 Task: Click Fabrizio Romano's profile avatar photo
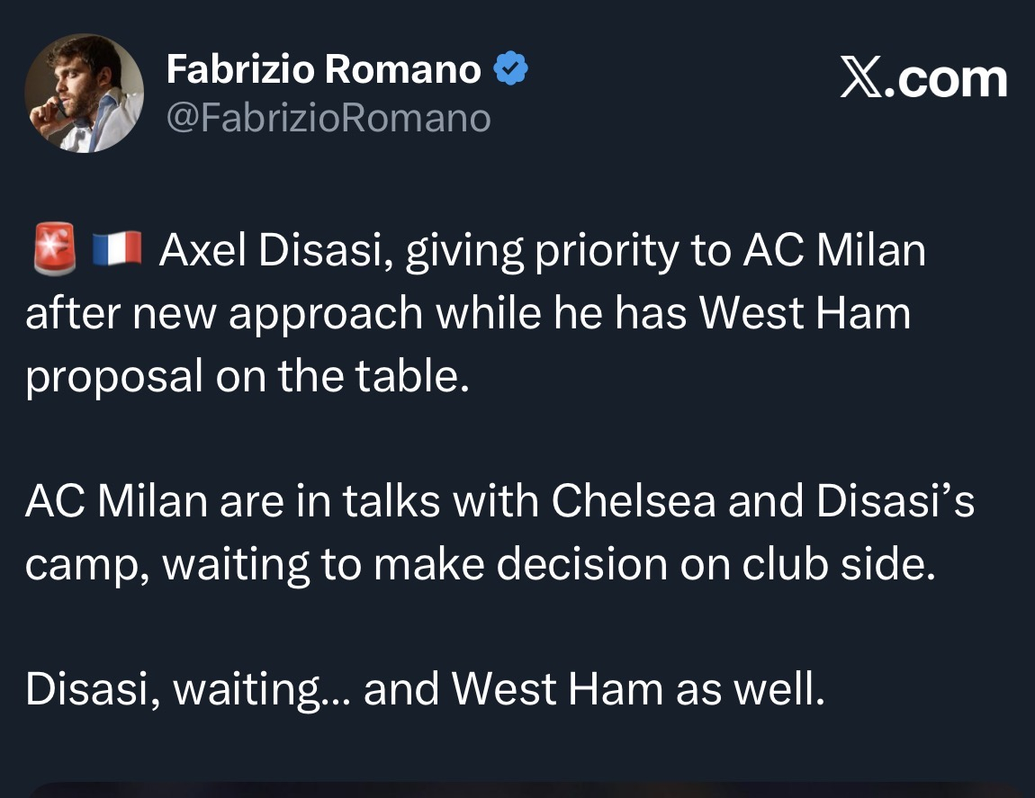84,94
